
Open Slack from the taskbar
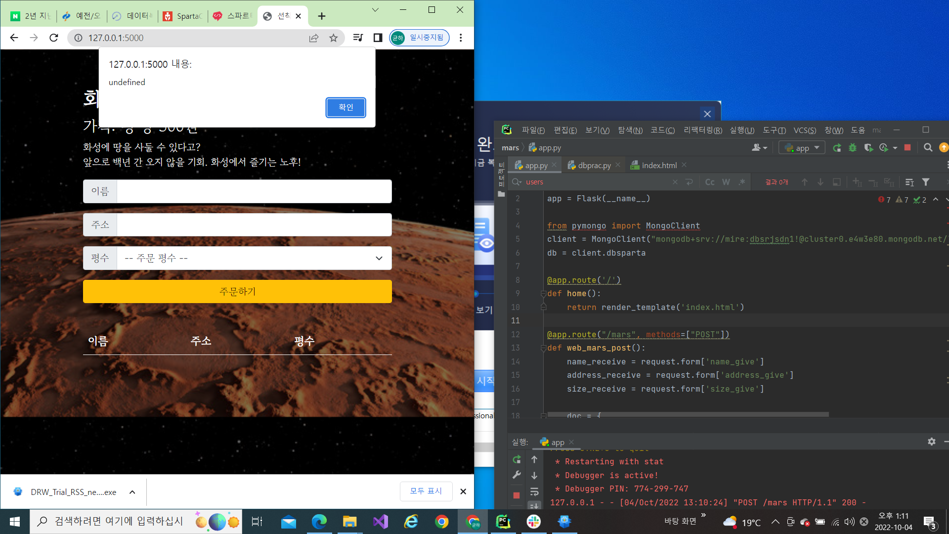[x=534, y=522]
